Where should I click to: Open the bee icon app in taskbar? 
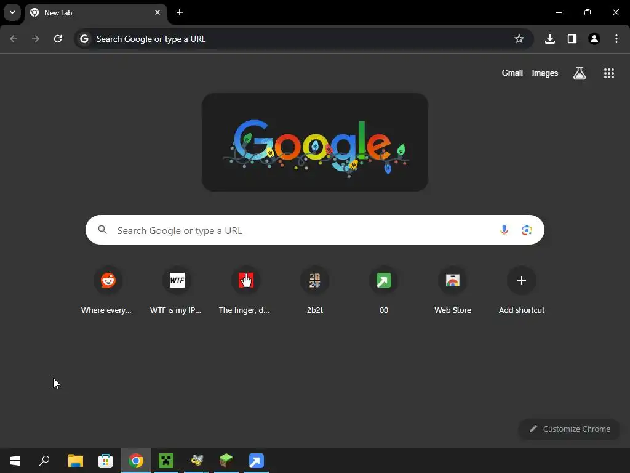(196, 461)
